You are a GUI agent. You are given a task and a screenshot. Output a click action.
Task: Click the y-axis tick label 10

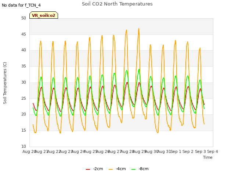coord(23,146)
